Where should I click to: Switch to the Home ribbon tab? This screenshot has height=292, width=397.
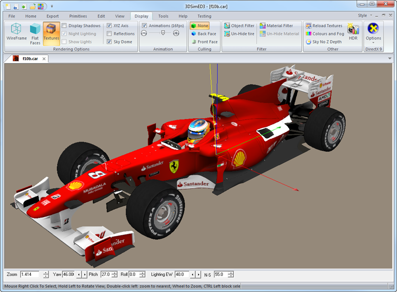[x=31, y=16]
